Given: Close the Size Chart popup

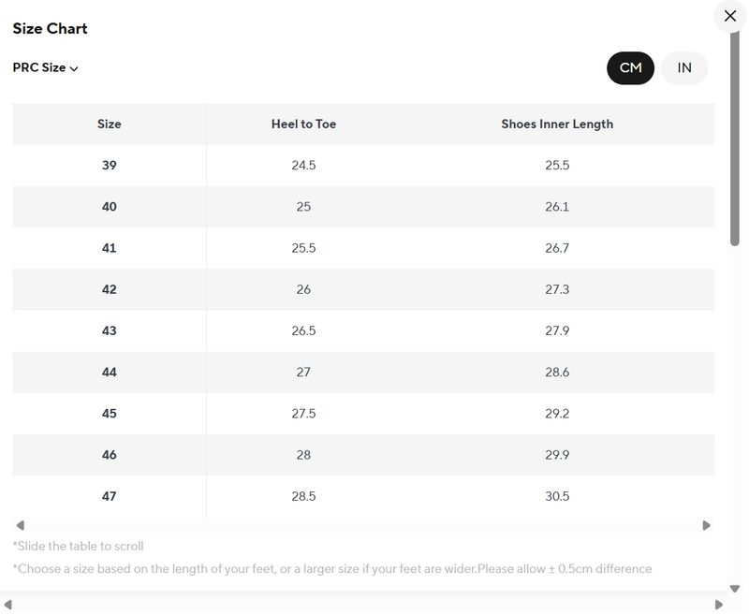Looking at the screenshot, I should click(x=730, y=16).
